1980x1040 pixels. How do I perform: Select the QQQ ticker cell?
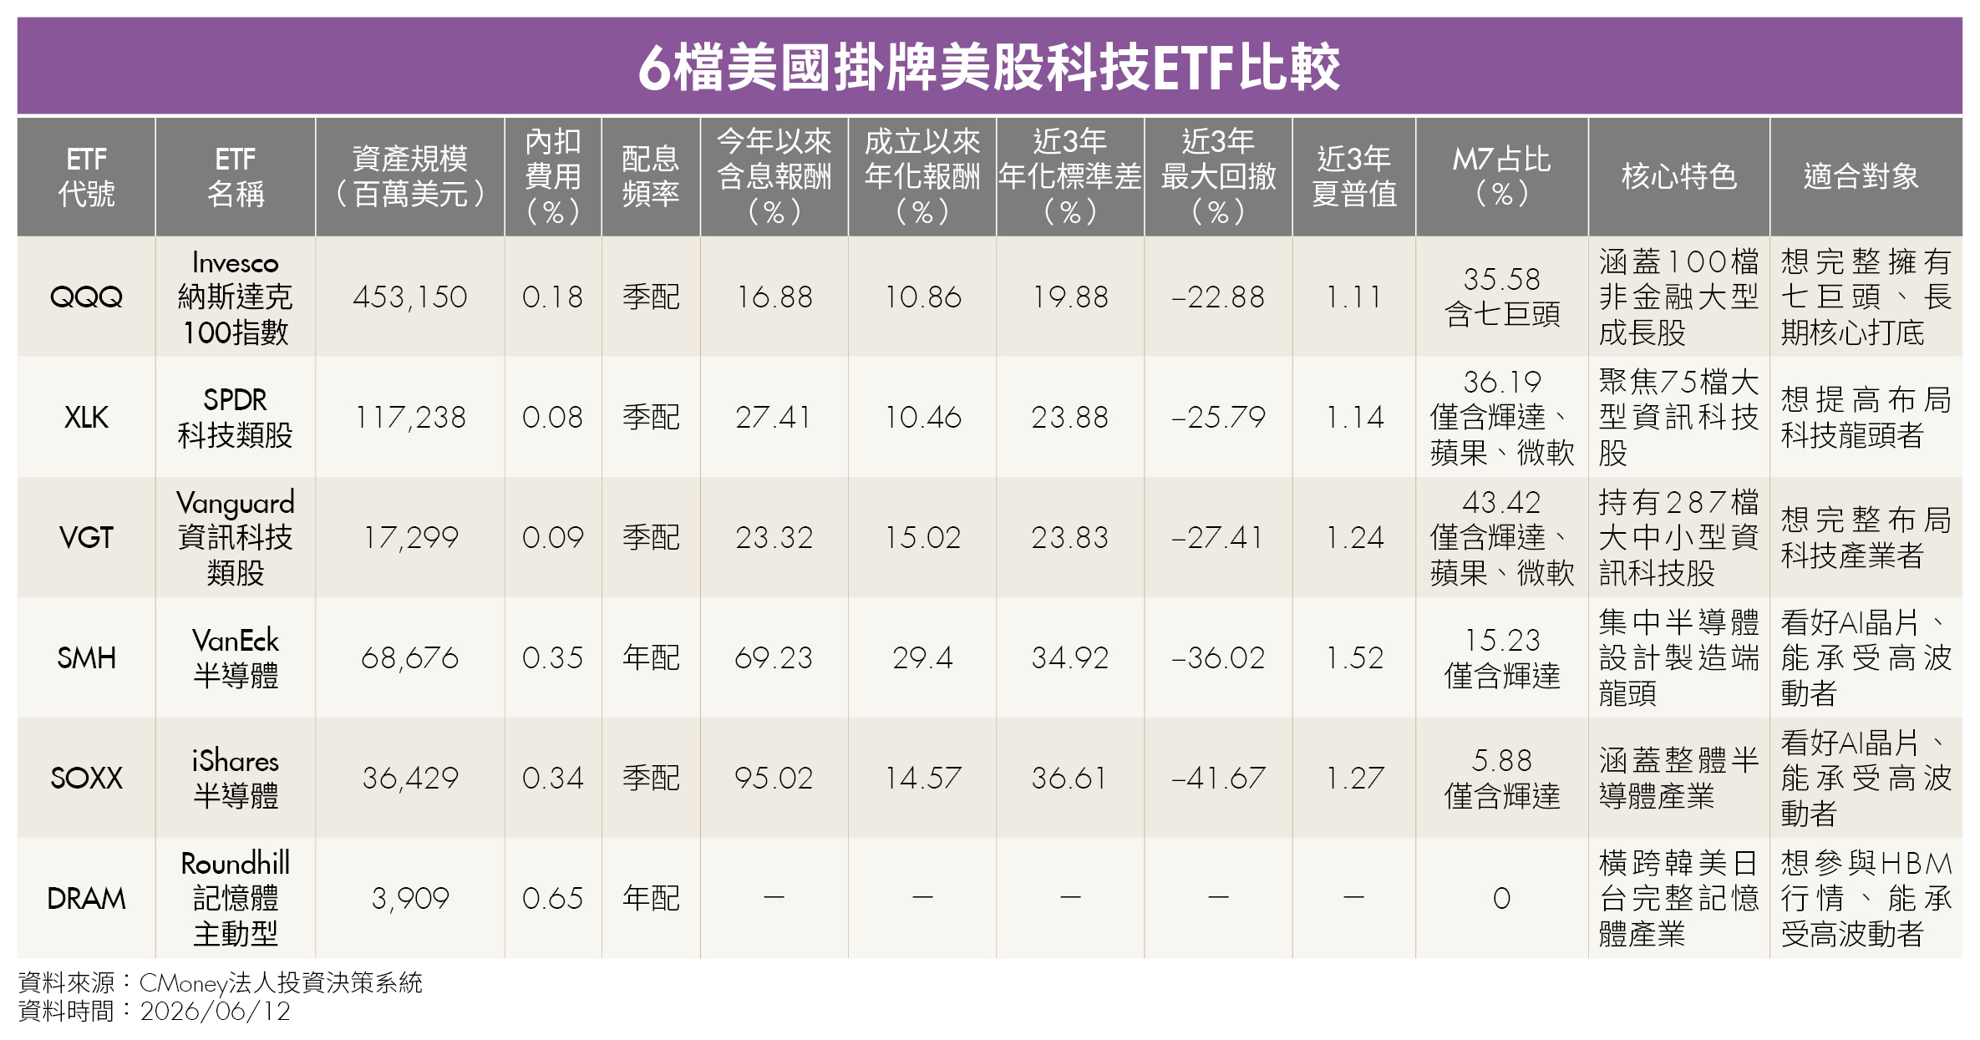pyautogui.click(x=86, y=297)
